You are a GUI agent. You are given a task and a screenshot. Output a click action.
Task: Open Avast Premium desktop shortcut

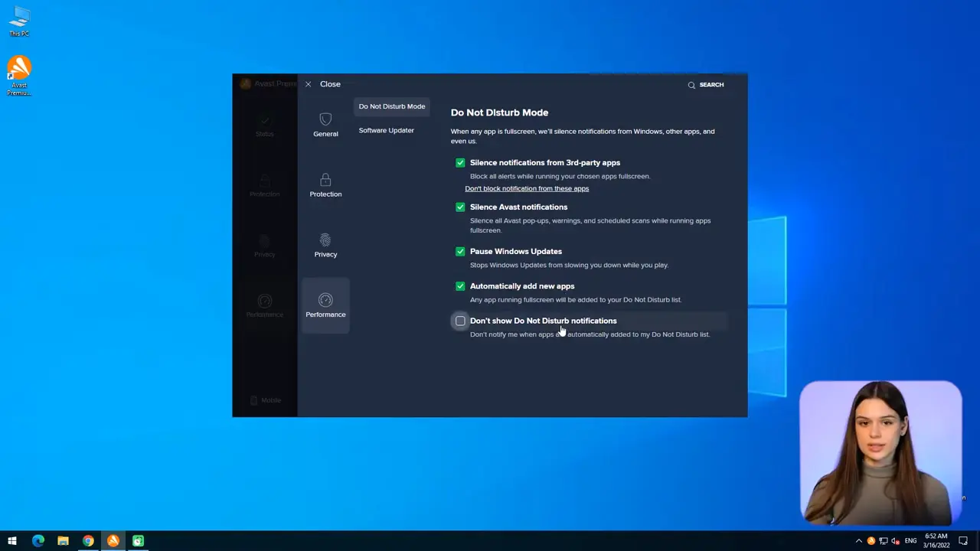[19, 77]
